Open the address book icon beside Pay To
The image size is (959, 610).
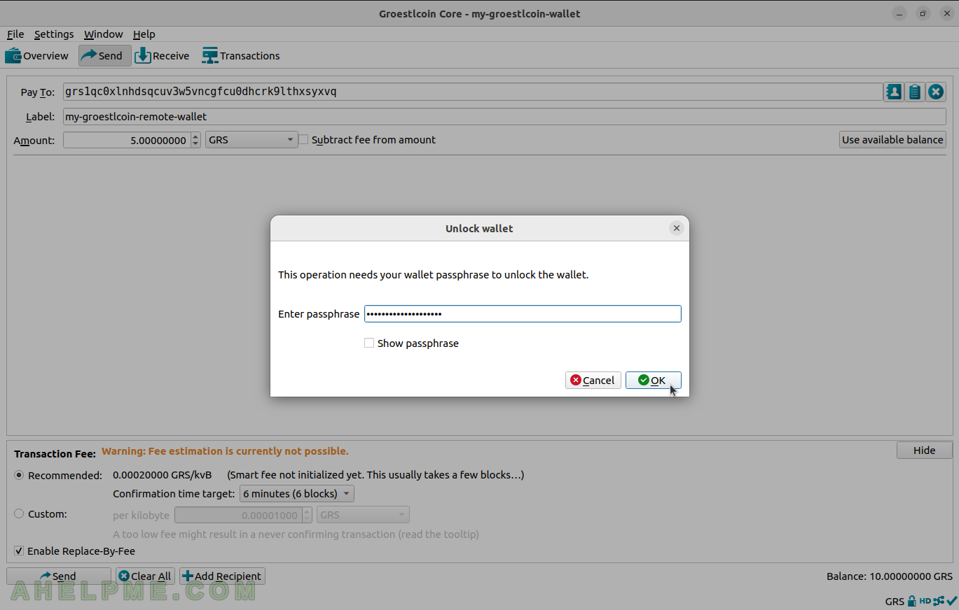893,92
